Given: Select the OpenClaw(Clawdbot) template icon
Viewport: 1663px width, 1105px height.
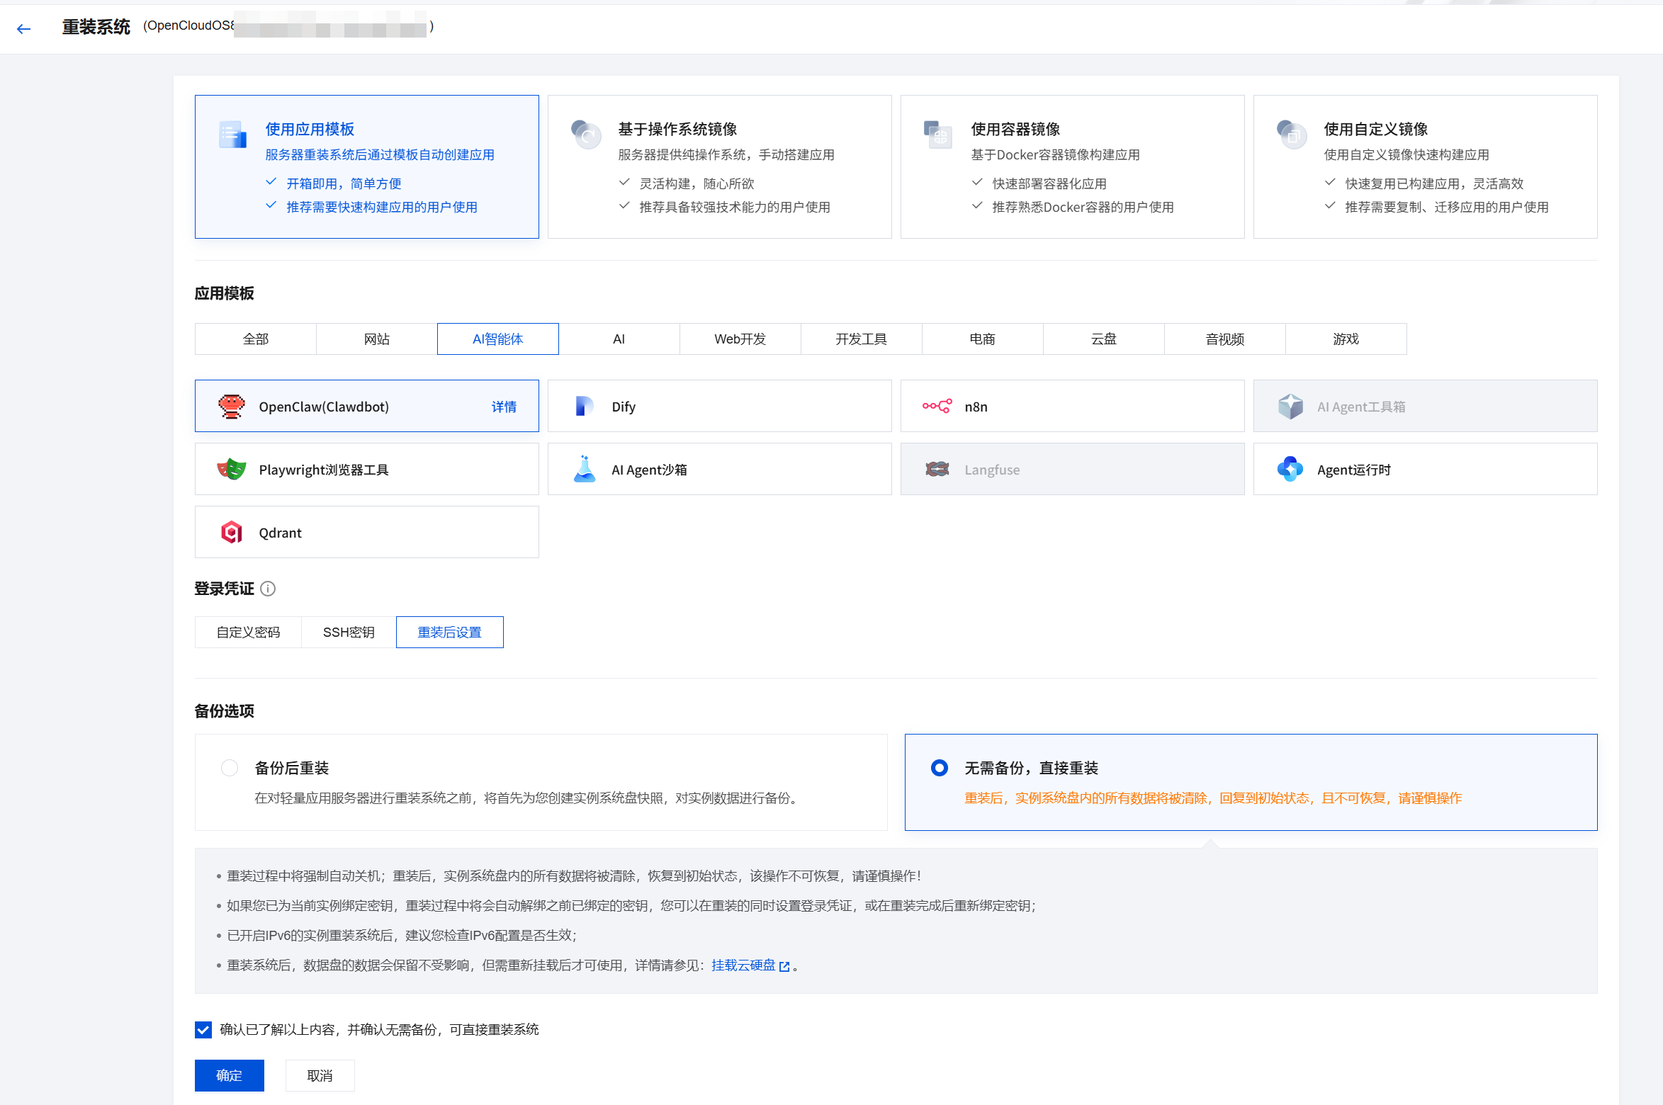Looking at the screenshot, I should [231, 407].
